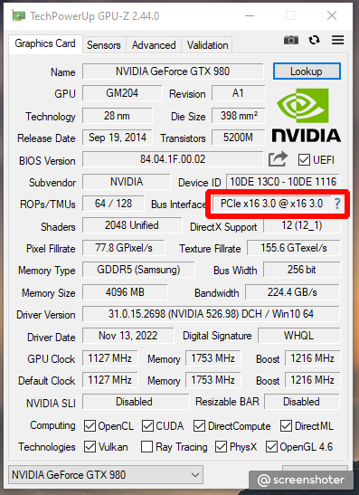Switch to the Advanced tab

[154, 45]
